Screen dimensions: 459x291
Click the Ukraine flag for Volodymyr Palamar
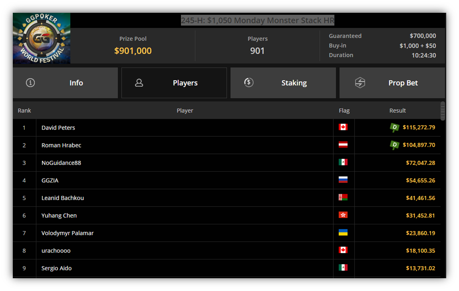tap(343, 233)
